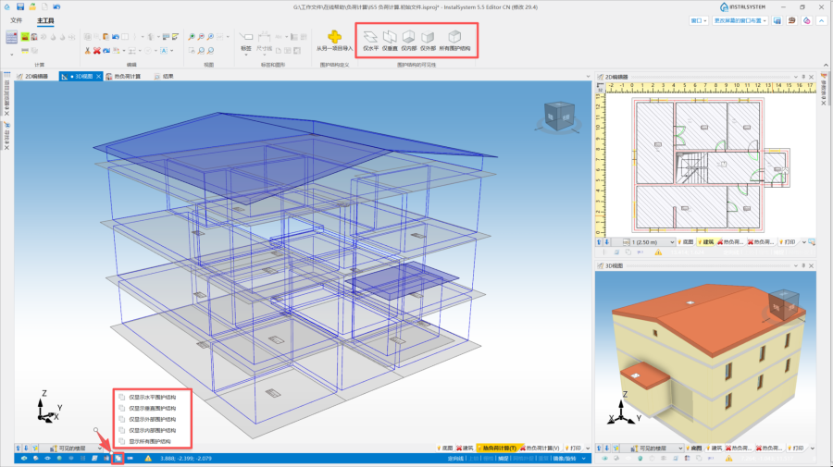Select the 仅内部 interior-only envelope icon
Image resolution: width=833 pixels, height=467 pixels.
click(409, 39)
